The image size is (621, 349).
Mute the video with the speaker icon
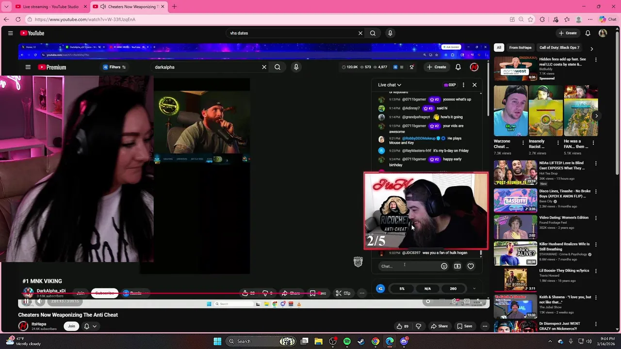click(x=40, y=301)
